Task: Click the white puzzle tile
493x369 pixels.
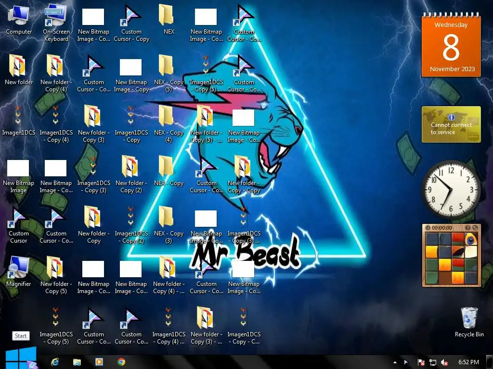Action: click(x=471, y=252)
